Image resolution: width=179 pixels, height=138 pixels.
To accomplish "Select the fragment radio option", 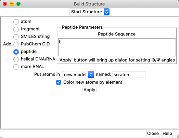I will (x=16, y=29).
